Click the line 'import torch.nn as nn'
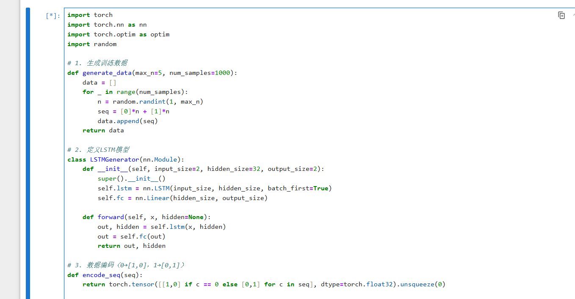The image size is (575, 299). (x=107, y=25)
